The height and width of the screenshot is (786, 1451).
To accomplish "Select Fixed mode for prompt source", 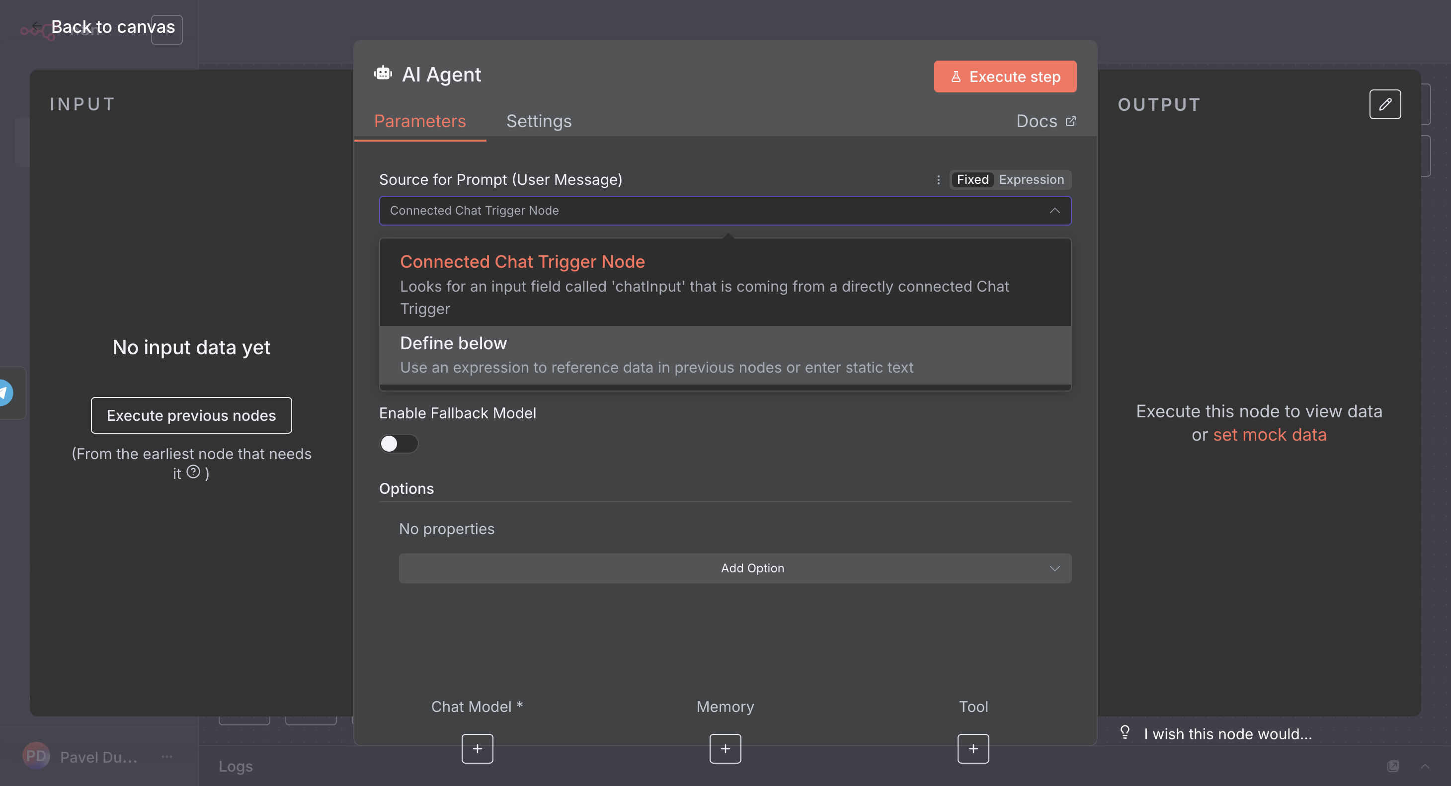I will click(x=972, y=180).
